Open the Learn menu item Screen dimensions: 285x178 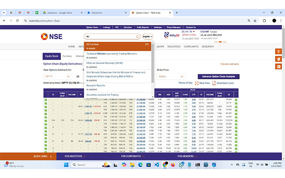coord(160,46)
